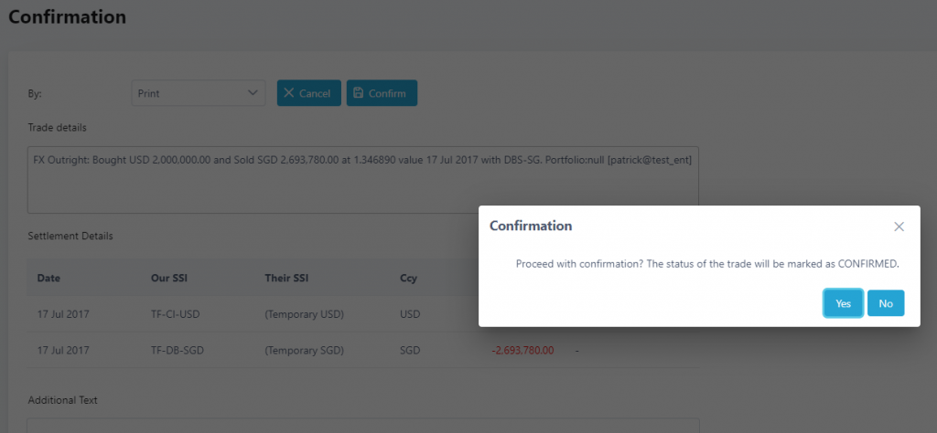The width and height of the screenshot is (937, 433).
Task: Select the SGD currency cell
Action: click(x=411, y=350)
